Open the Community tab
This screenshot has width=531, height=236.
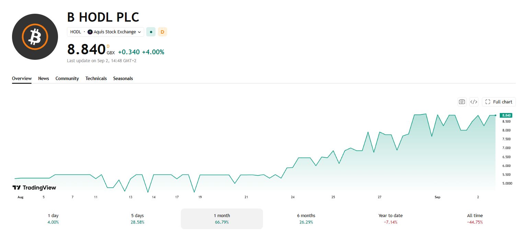pos(67,78)
